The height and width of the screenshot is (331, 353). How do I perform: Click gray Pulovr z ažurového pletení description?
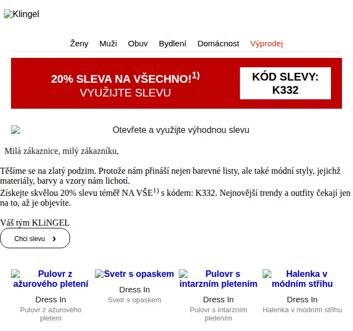51,314
